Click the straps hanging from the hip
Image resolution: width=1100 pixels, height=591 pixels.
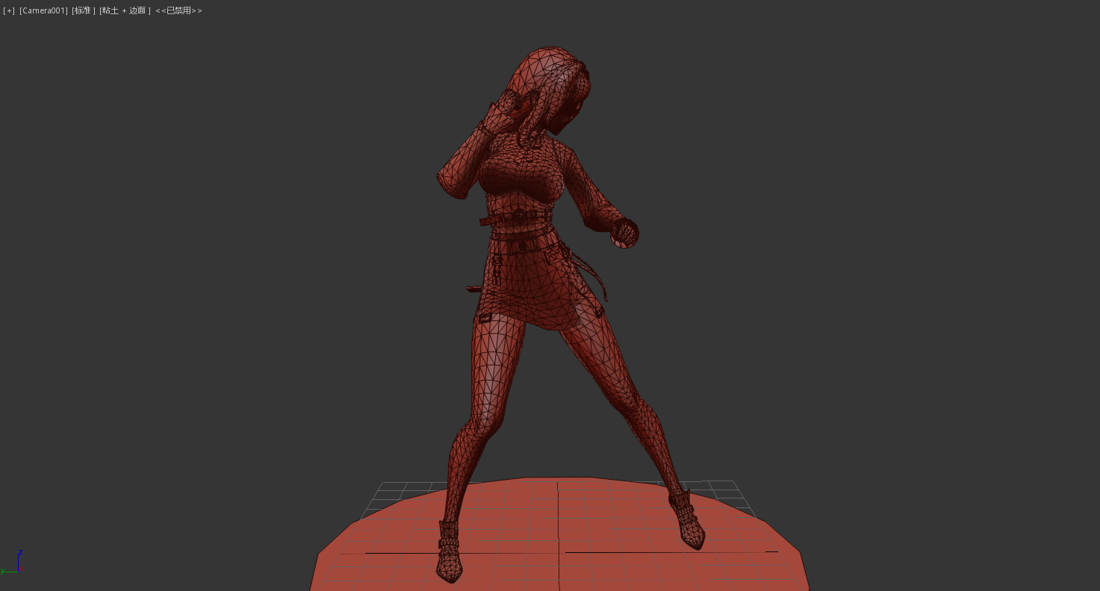591,276
